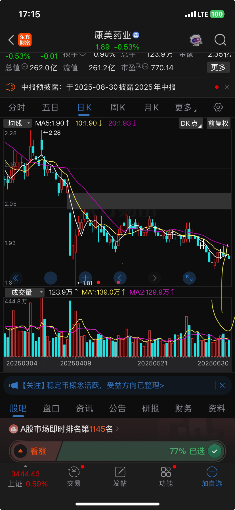Dismiss the 稳定币概念 news banner
The image size is (235, 510).
coord(222,385)
